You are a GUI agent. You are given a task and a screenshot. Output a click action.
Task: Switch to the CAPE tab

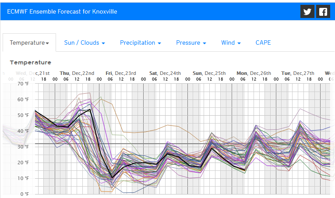[x=263, y=43]
